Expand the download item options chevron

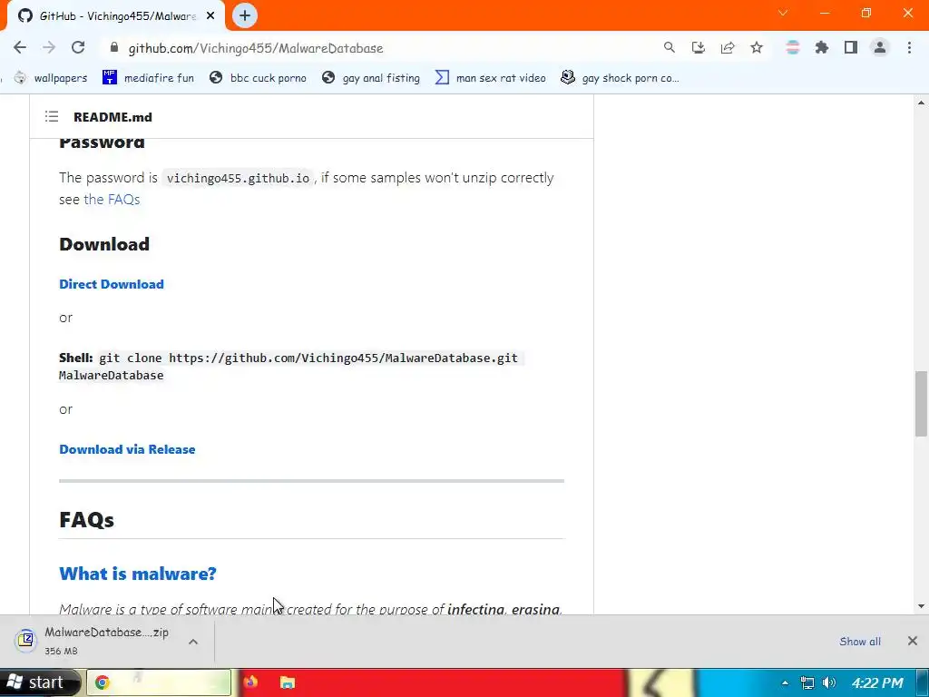(x=193, y=642)
